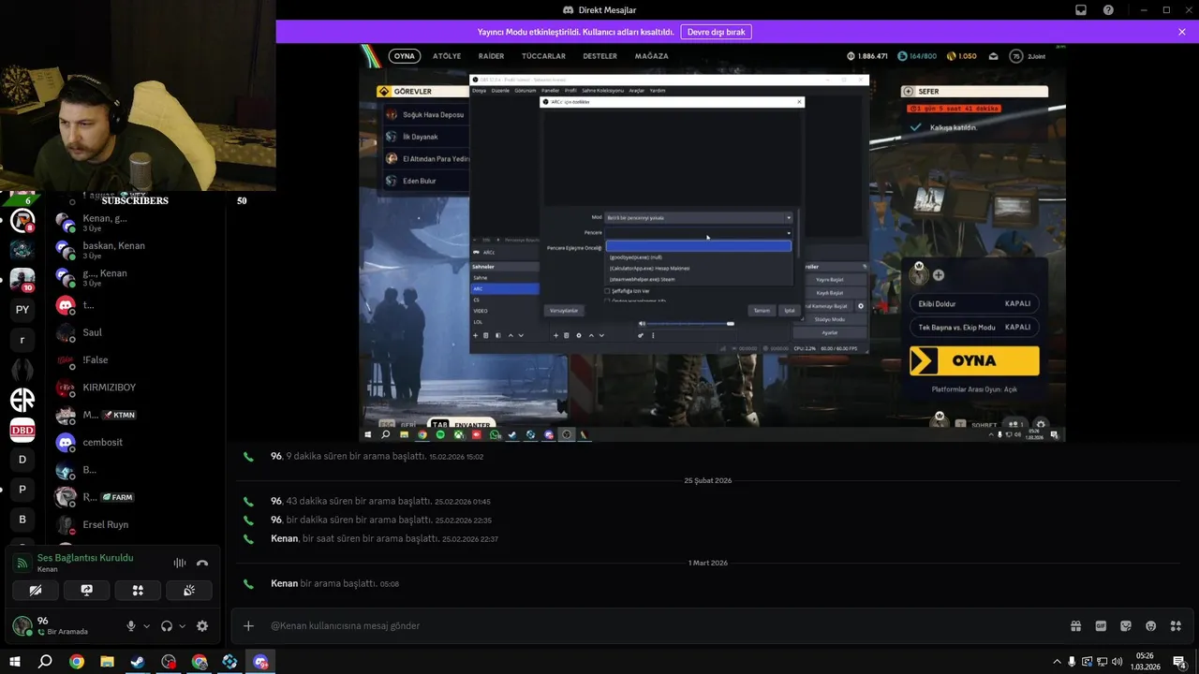The image size is (1199, 674).
Task: Open the volume control in system tray
Action: pos(1118,662)
